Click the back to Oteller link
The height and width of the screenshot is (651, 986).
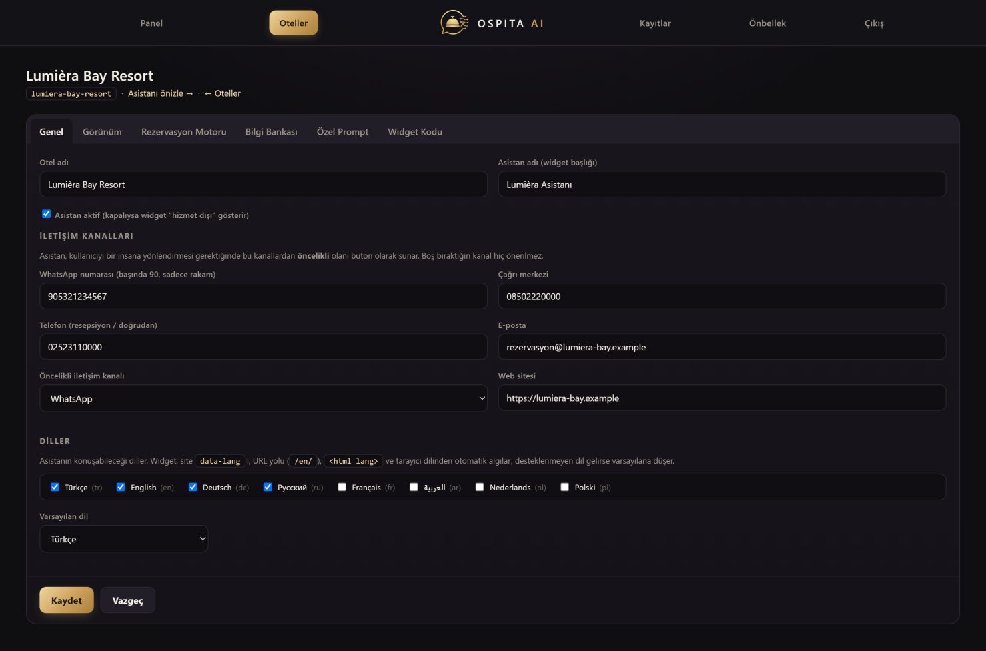pyautogui.click(x=223, y=93)
